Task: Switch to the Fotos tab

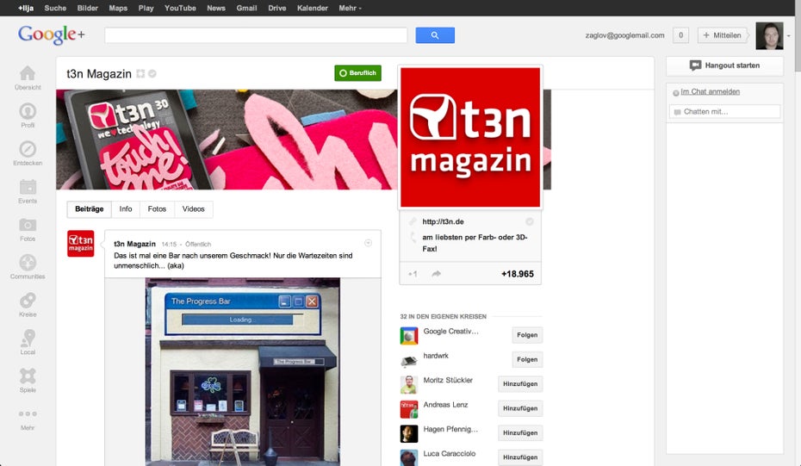Action: (157, 209)
